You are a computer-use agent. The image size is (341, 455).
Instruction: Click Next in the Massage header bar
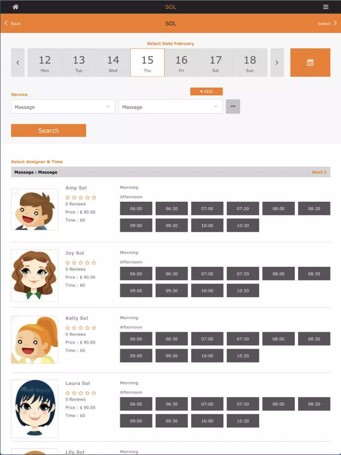(319, 172)
